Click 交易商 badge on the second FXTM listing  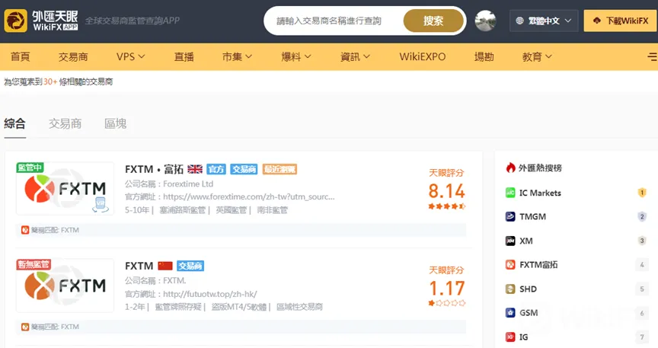pos(190,266)
